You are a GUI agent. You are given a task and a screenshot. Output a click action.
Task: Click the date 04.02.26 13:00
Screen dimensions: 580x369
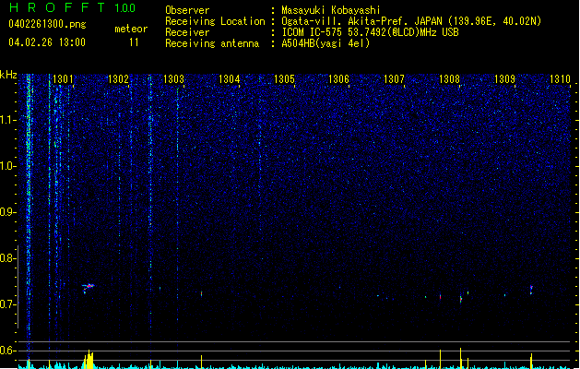pyautogui.click(x=47, y=42)
